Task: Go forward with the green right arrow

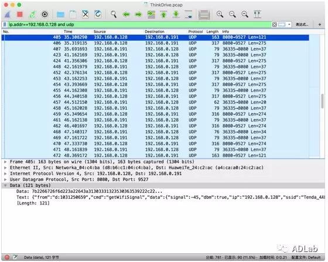Action: (x=138, y=15)
